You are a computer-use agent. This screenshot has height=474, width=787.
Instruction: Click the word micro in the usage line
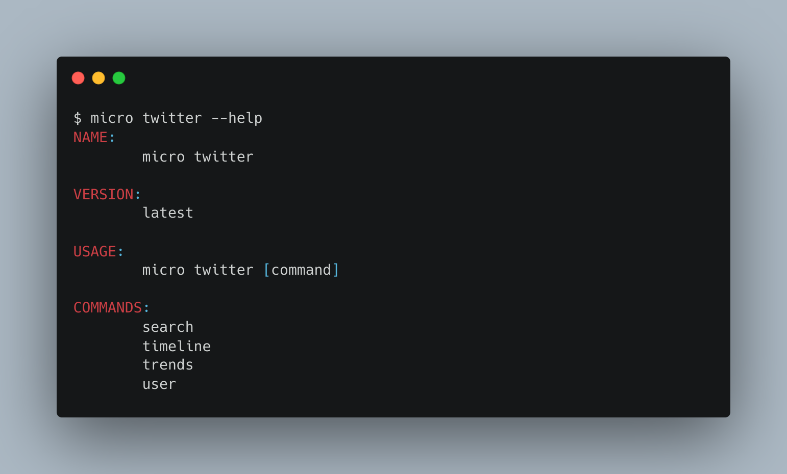coord(163,270)
